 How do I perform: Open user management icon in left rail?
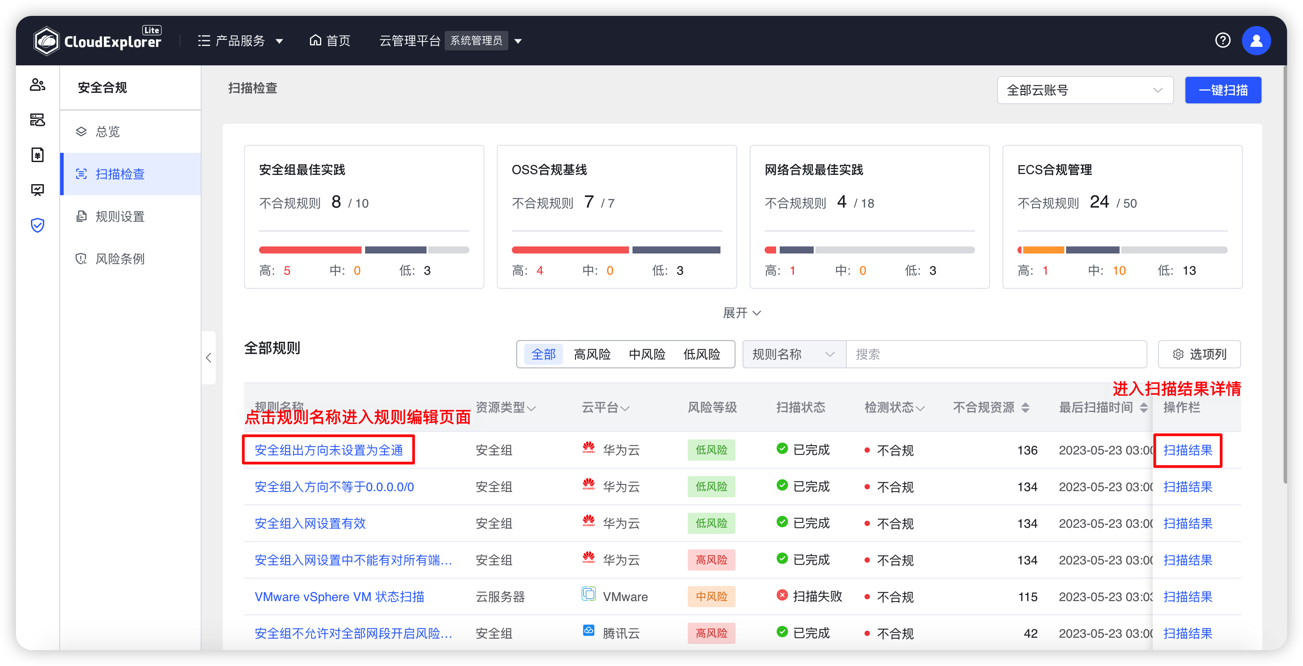tap(38, 84)
